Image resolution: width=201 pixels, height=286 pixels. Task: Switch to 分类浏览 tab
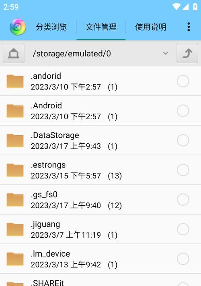pyautogui.click(x=51, y=27)
